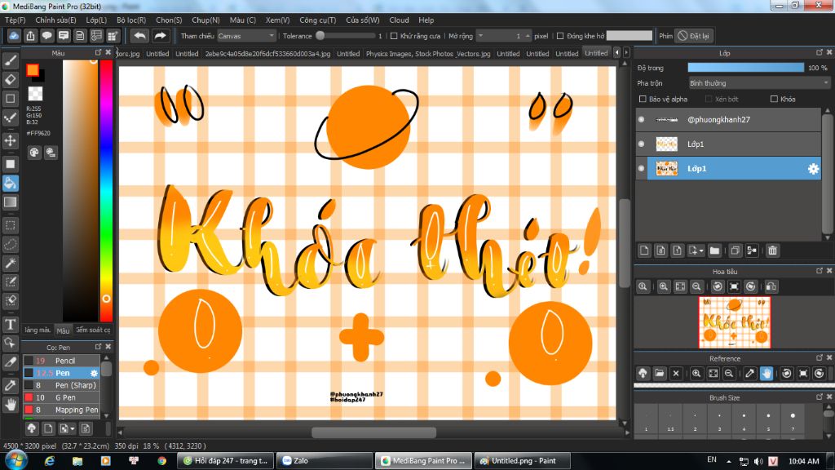Redo the last undone action

(160, 36)
